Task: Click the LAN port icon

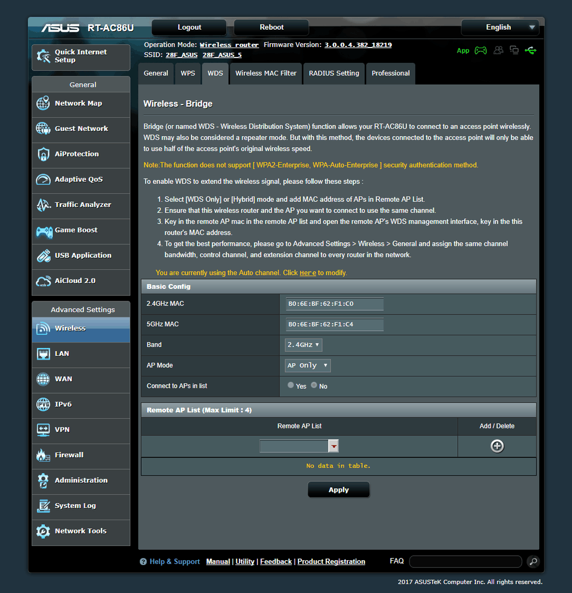Action: click(x=43, y=353)
